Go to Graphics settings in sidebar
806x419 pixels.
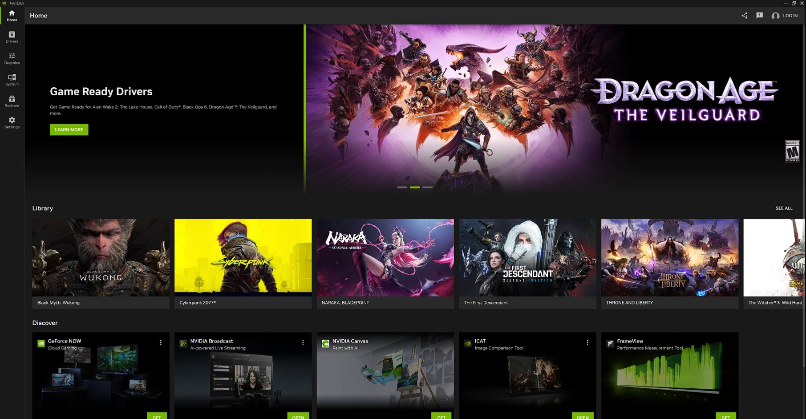(12, 58)
